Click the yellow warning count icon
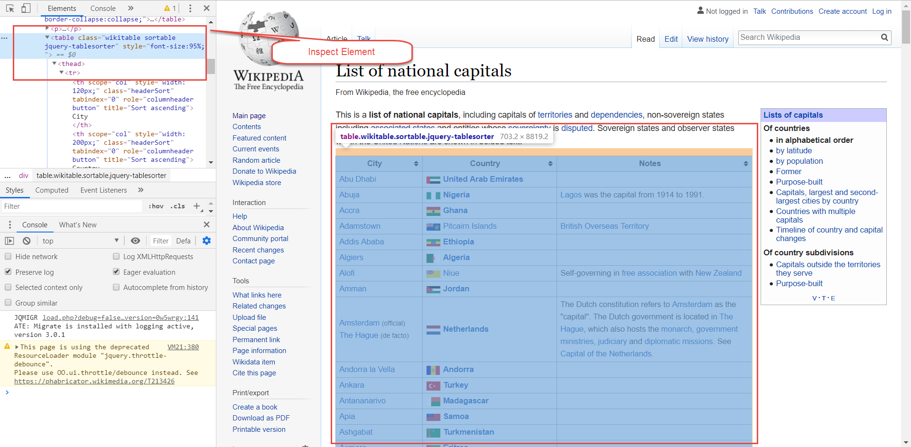Viewport: 911px width, 447px height. pos(170,8)
